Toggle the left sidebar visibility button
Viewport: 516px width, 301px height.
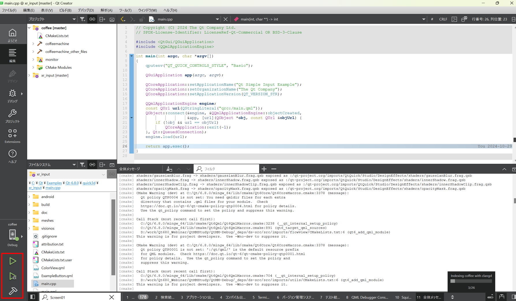[x=33, y=297]
